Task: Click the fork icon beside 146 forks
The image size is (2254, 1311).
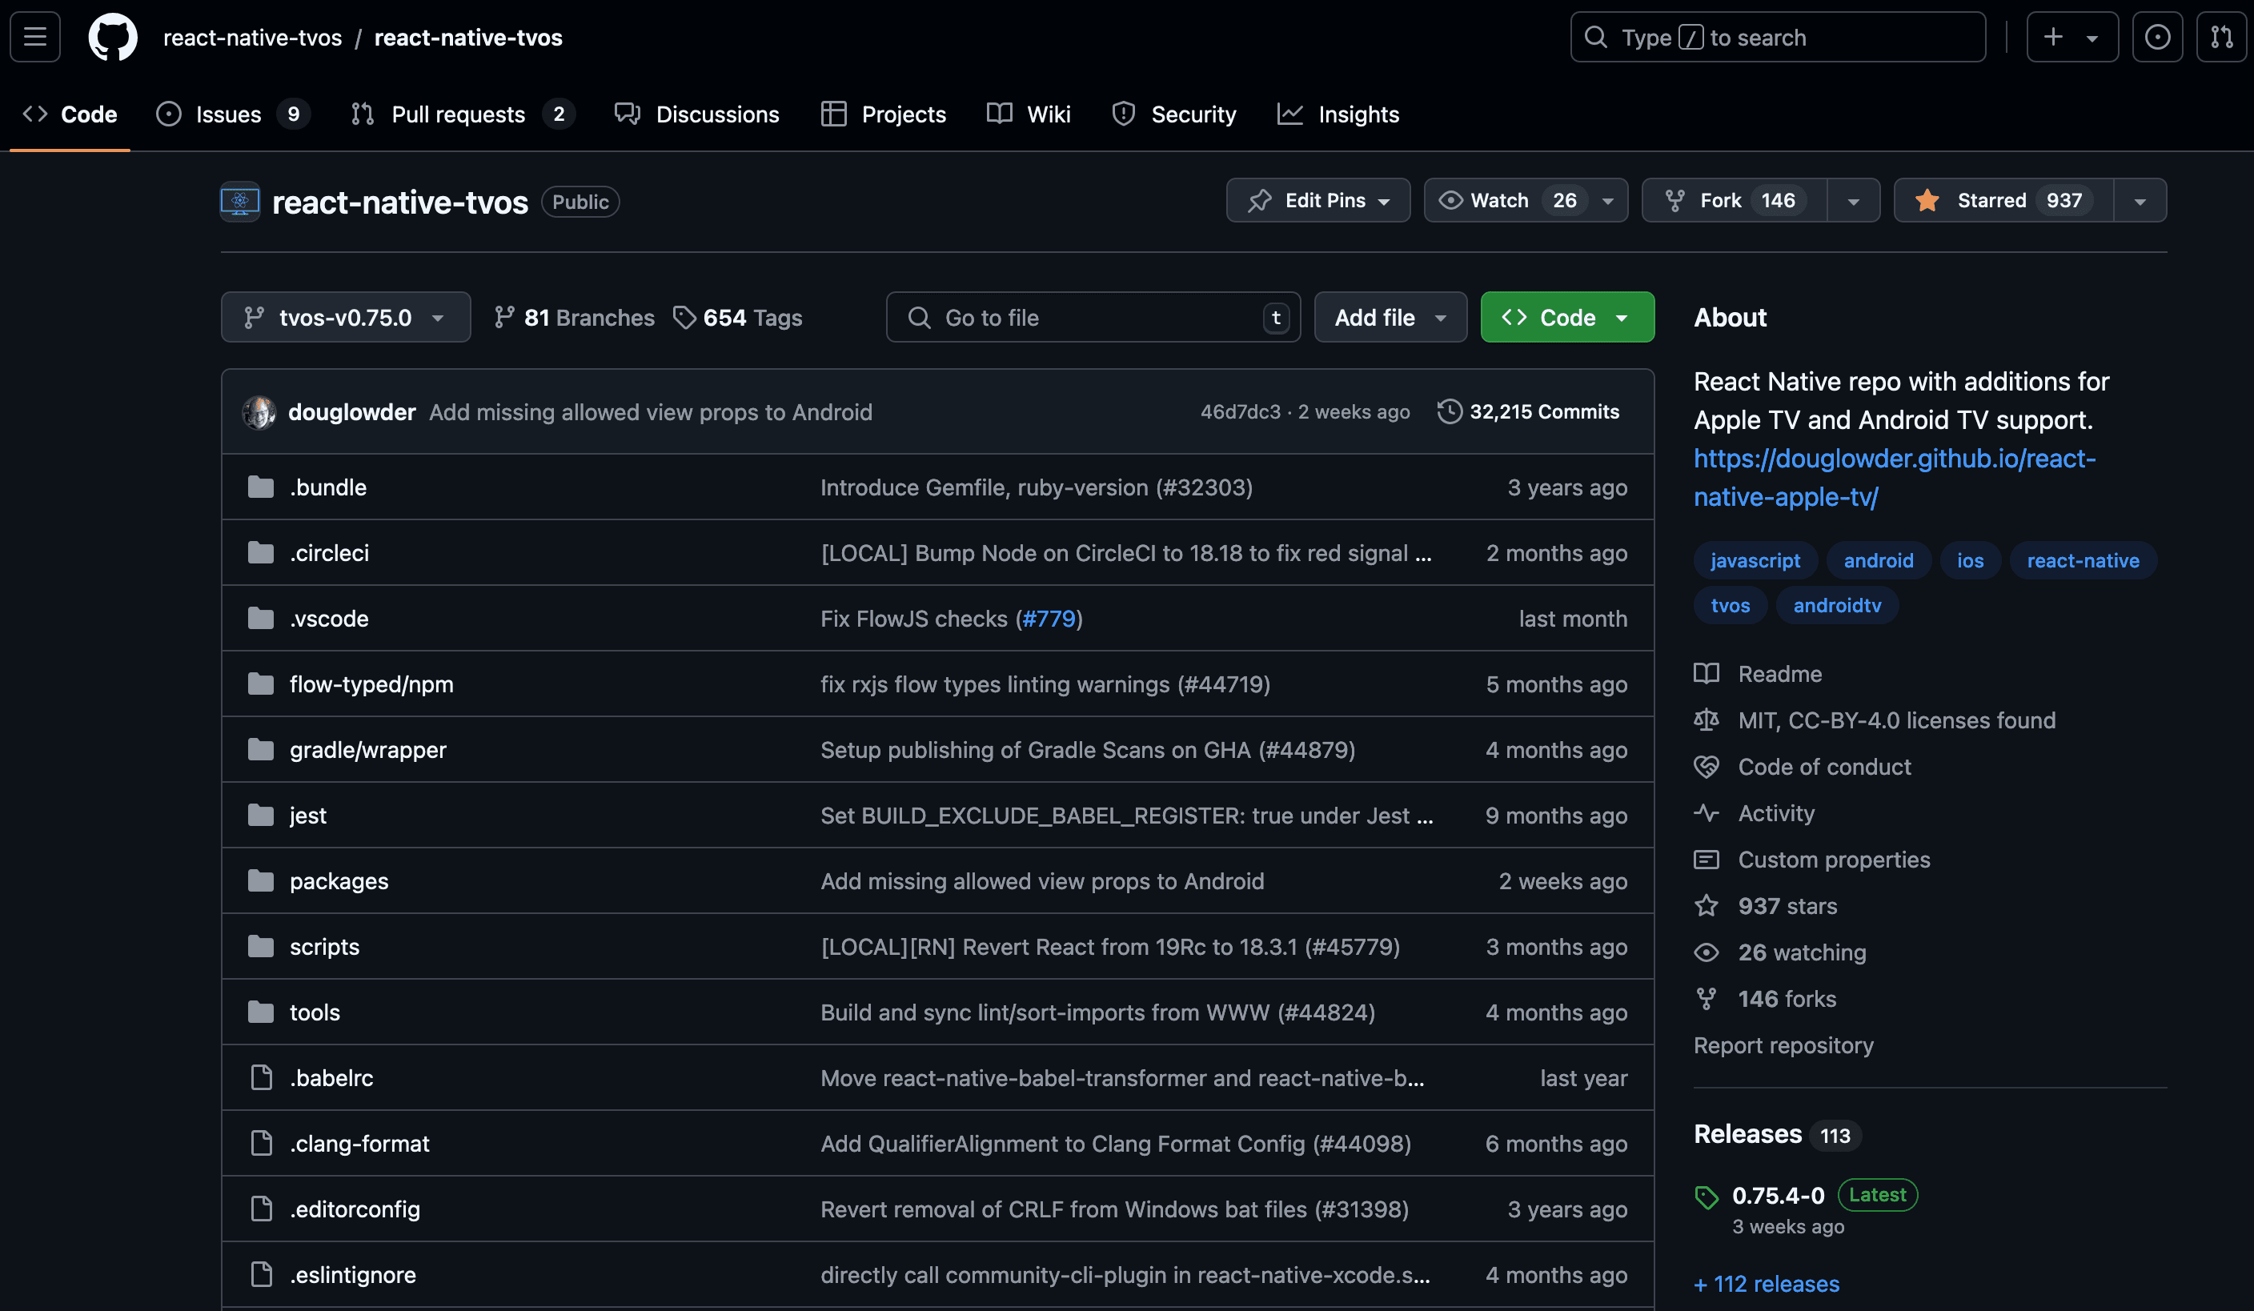Action: [1706, 998]
